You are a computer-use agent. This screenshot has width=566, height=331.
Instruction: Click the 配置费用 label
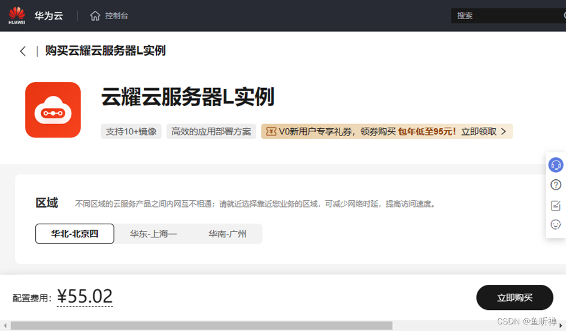coord(32,298)
